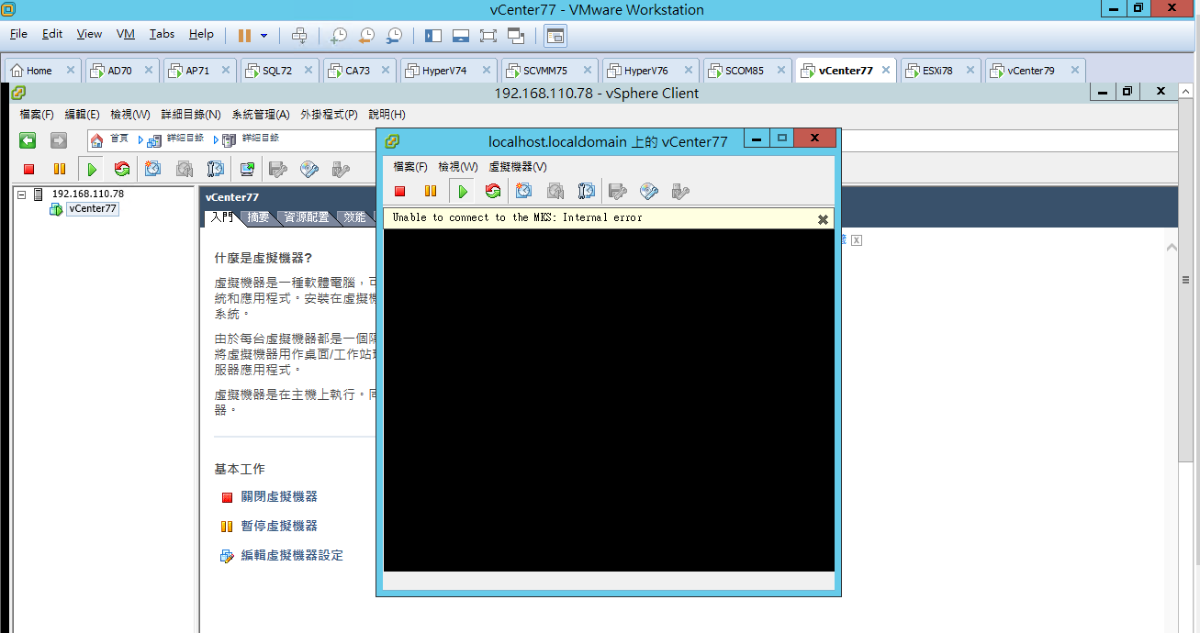
Task: Click vSphere main toolbar reset VM icon
Action: pyautogui.click(x=122, y=169)
